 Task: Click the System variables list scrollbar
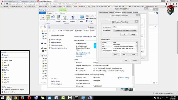[x=137, y=47]
